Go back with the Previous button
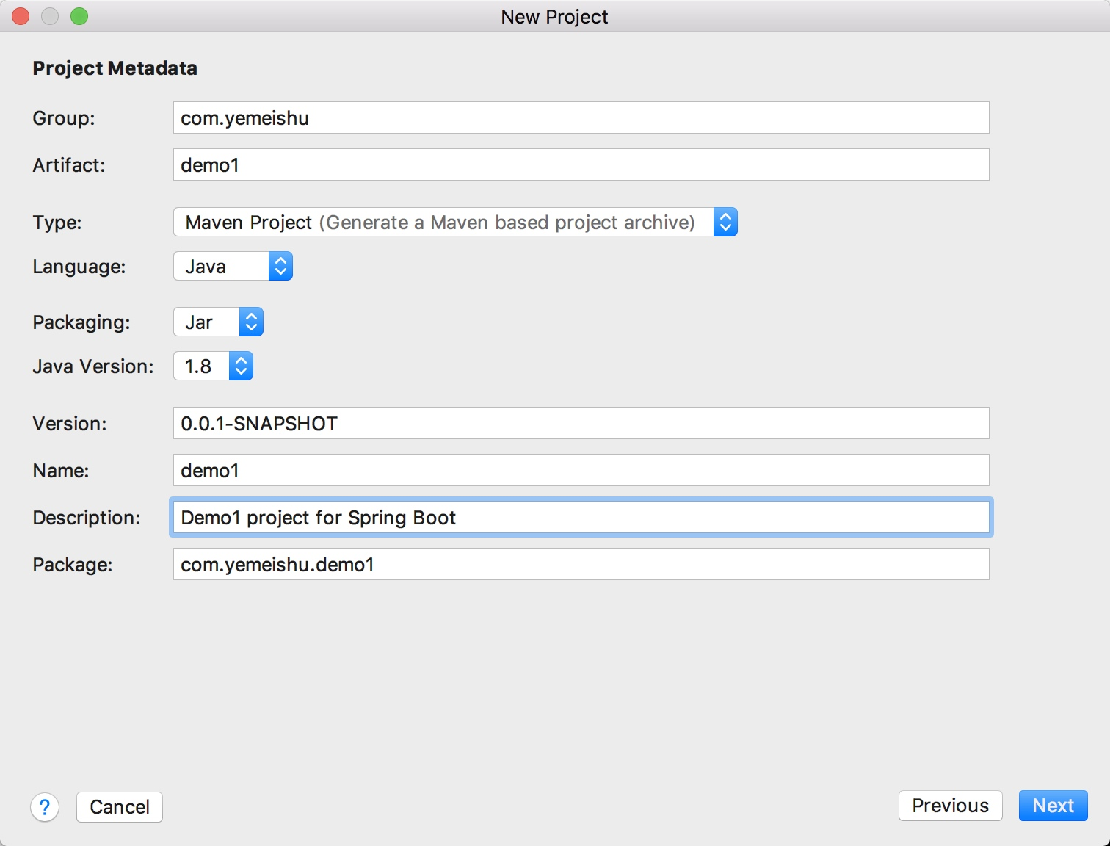1110x846 pixels. (950, 806)
